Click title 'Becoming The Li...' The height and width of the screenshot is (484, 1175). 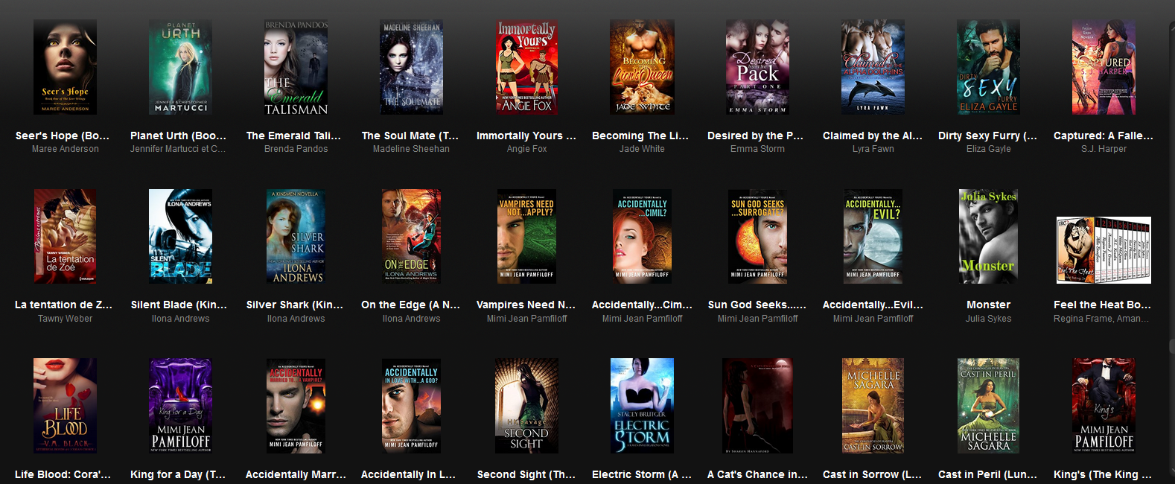pos(640,136)
